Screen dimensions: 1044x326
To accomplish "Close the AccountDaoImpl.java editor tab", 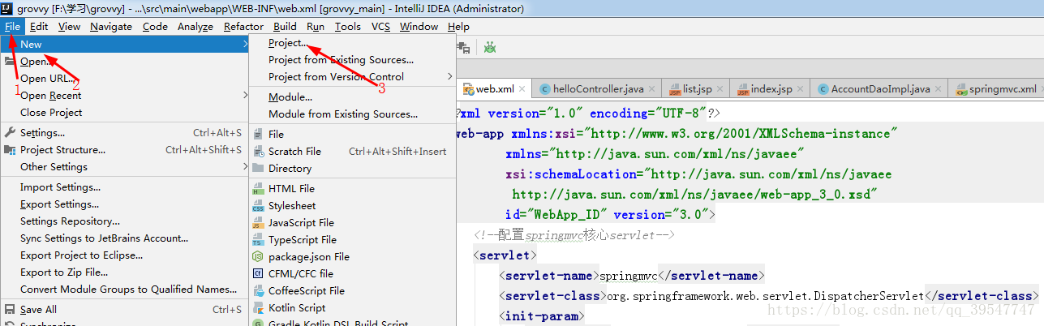I will click(x=938, y=89).
